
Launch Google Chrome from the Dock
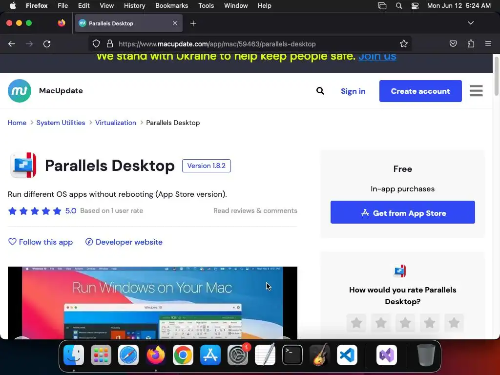[183, 355]
